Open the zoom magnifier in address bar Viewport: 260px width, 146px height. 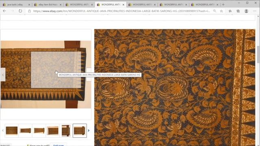pos(214,11)
